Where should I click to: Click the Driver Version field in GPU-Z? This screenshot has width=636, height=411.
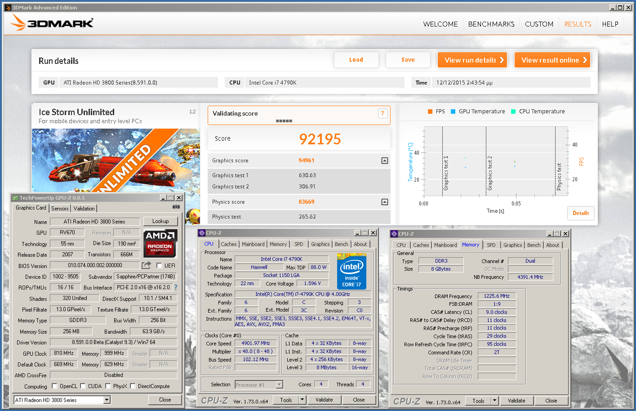click(x=114, y=342)
